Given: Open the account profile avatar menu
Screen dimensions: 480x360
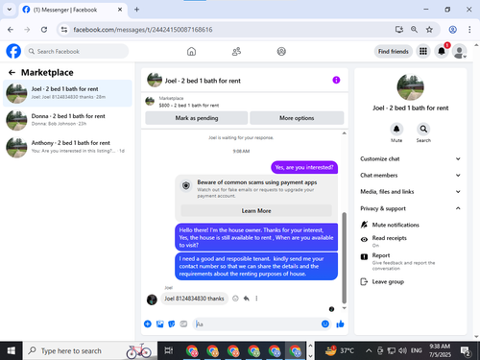Looking at the screenshot, I should [x=459, y=51].
